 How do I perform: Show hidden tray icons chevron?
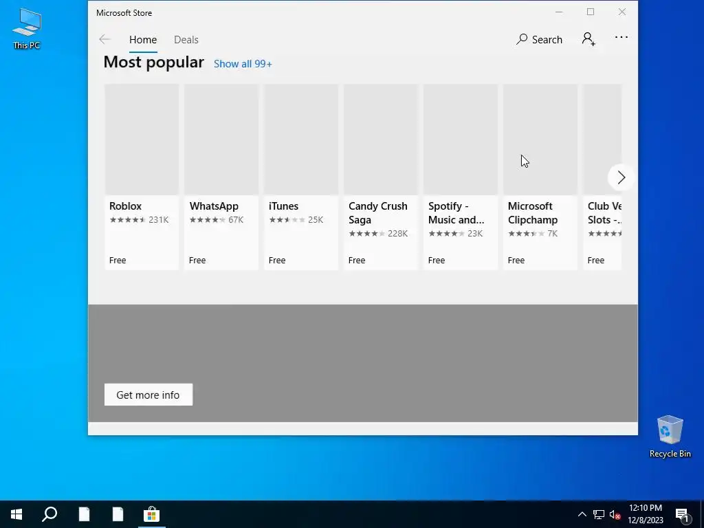click(x=582, y=514)
